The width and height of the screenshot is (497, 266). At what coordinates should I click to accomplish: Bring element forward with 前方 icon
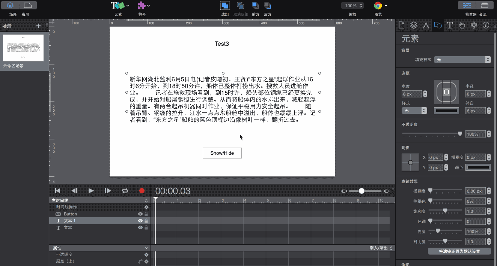coord(255,6)
